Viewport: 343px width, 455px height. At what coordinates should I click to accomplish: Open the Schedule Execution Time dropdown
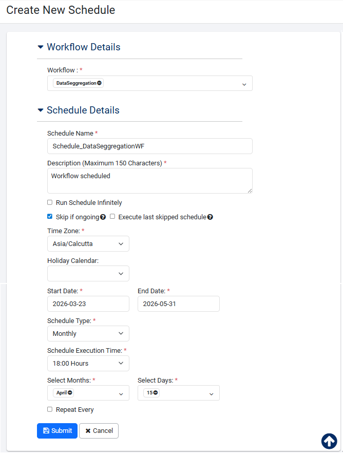88,364
